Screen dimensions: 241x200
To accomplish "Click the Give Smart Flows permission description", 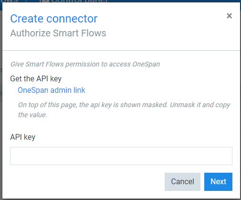I will [85, 64].
